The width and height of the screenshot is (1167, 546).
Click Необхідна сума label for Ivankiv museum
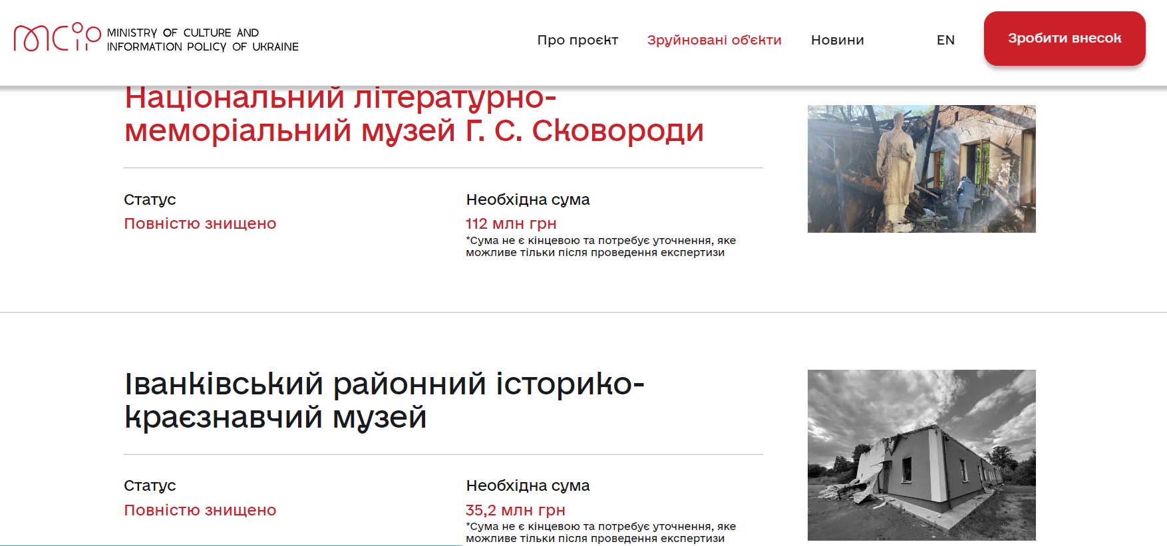528,485
